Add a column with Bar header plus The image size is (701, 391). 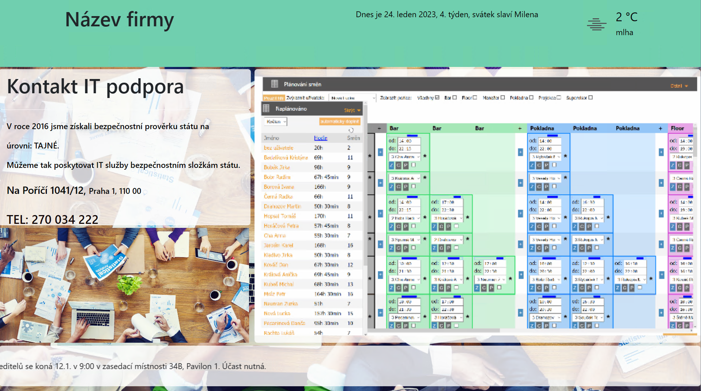[x=520, y=128]
